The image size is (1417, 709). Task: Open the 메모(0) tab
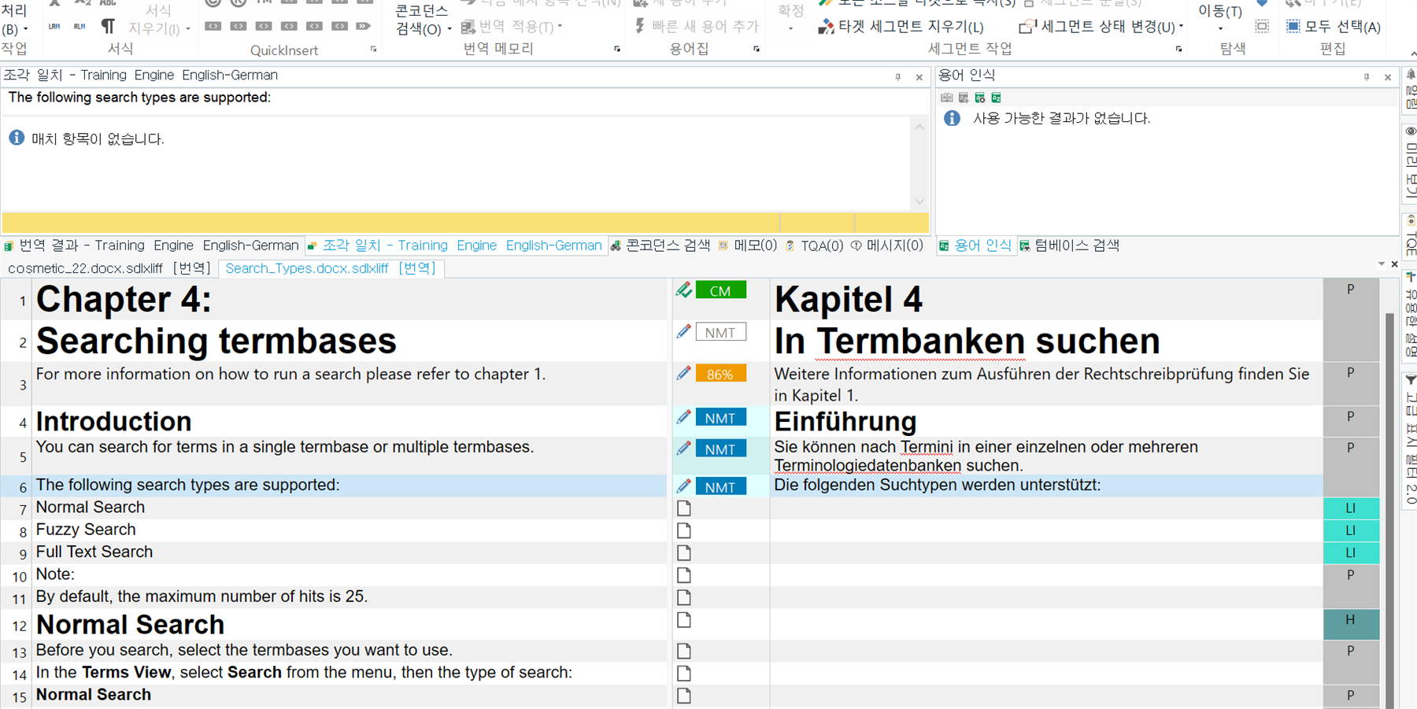pyautogui.click(x=747, y=246)
